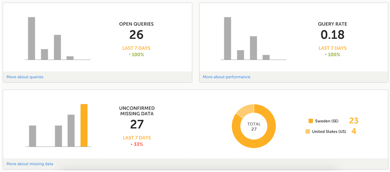Image resolution: width=390 pixels, height=172 pixels.
Task: Select the third bar in Query Rate chart
Action: pyautogui.click(x=253, y=48)
